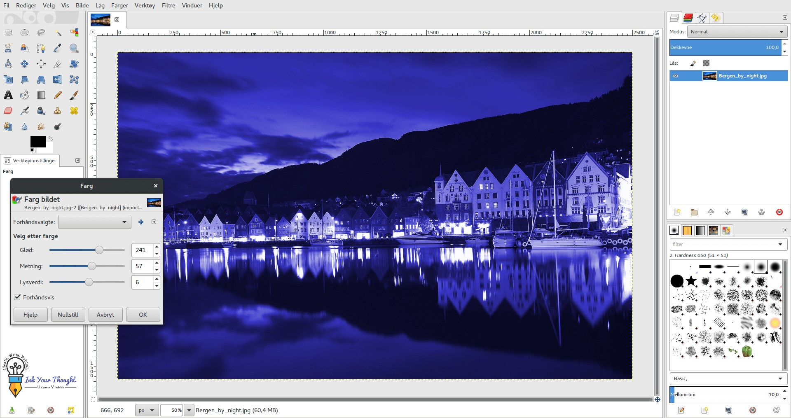Select the Heal tool
This screenshot has height=418, width=791.
coord(74,111)
